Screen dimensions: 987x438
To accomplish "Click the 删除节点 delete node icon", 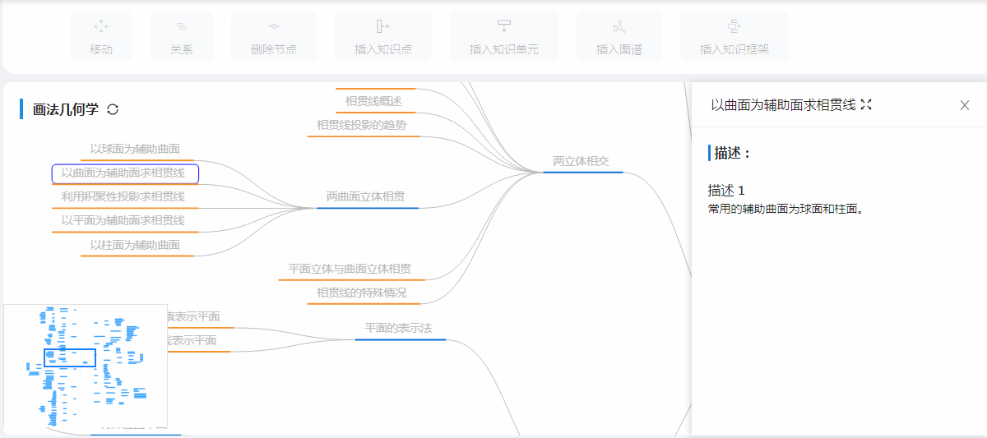I will click(274, 27).
